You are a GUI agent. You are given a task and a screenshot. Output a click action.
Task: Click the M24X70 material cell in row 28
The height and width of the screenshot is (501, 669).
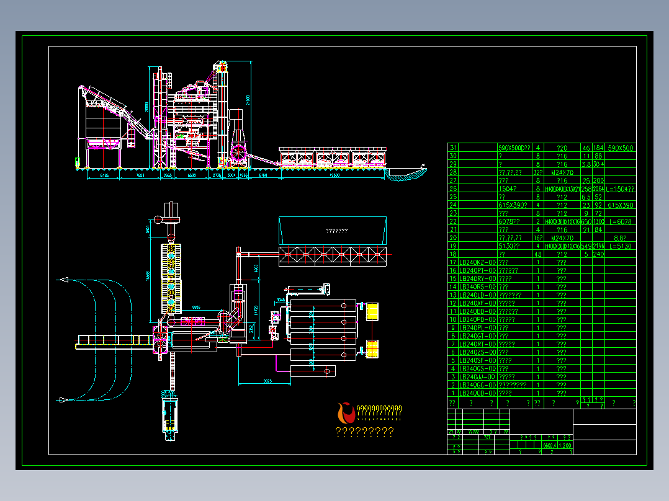(x=562, y=173)
